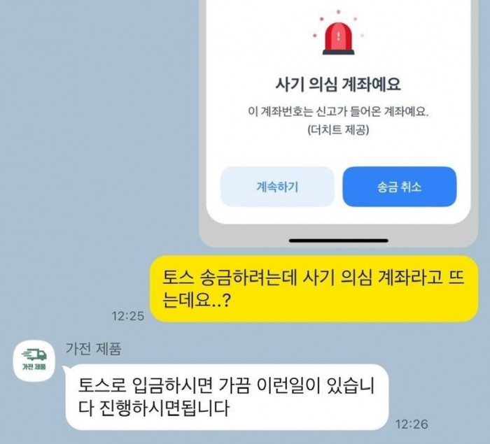Screen dimensions: 490x444
Task: Select the yellow sent message bubble
Action: pyautogui.click(x=314, y=289)
